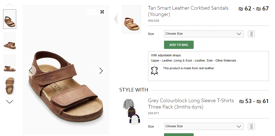Image resolution: width=275 pixels, height=136 pixels.
Task: Select the first sandal thumbnail
Action: tap(10, 19)
